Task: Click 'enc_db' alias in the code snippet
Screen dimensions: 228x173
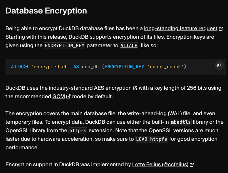Action: (x=90, y=67)
